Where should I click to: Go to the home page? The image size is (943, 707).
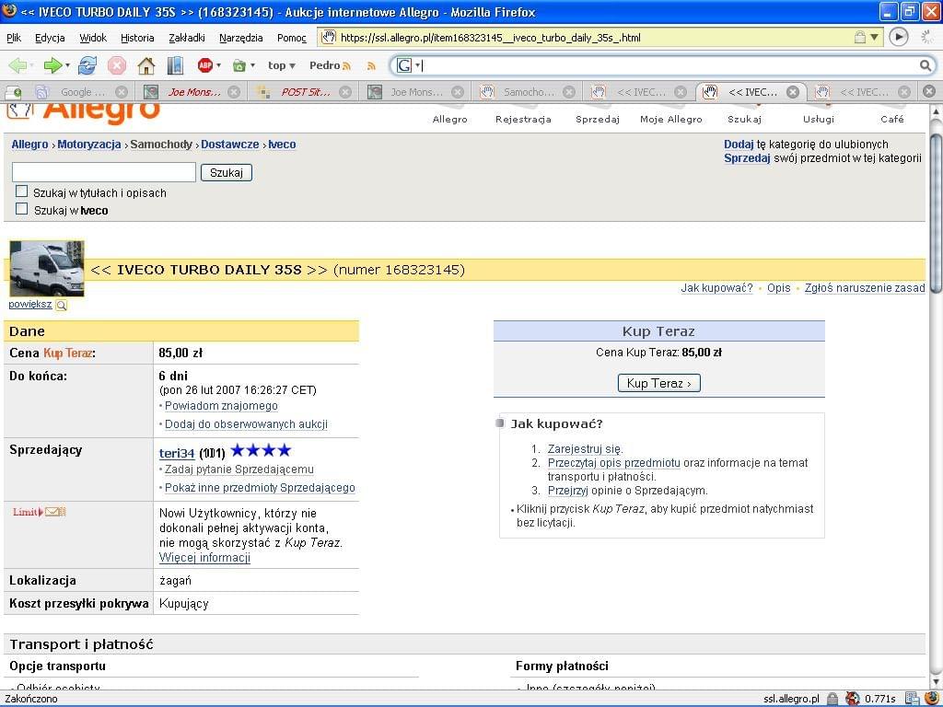[x=146, y=65]
